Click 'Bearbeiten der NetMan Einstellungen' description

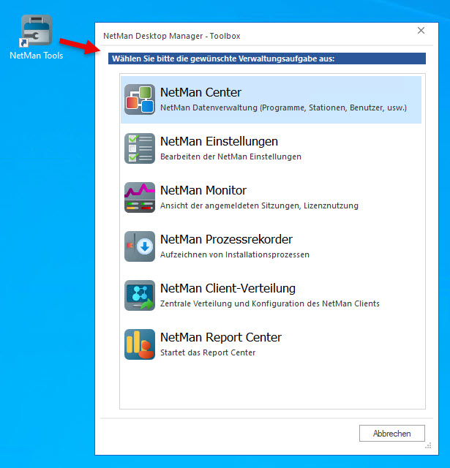(x=230, y=156)
